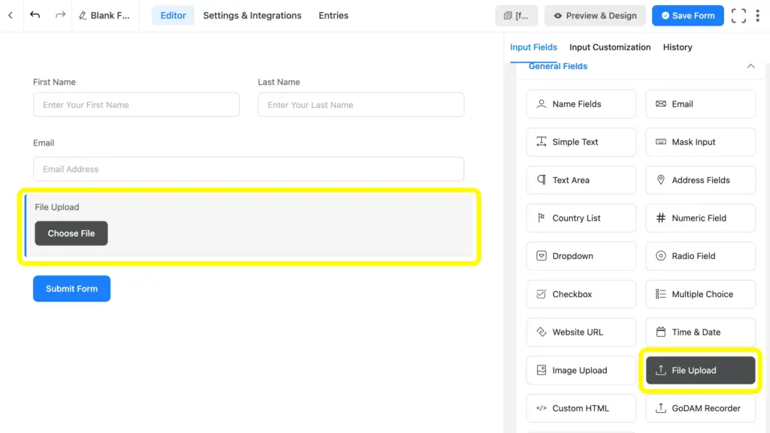Open the Entries tab
This screenshot has height=433, width=770.
click(x=333, y=15)
